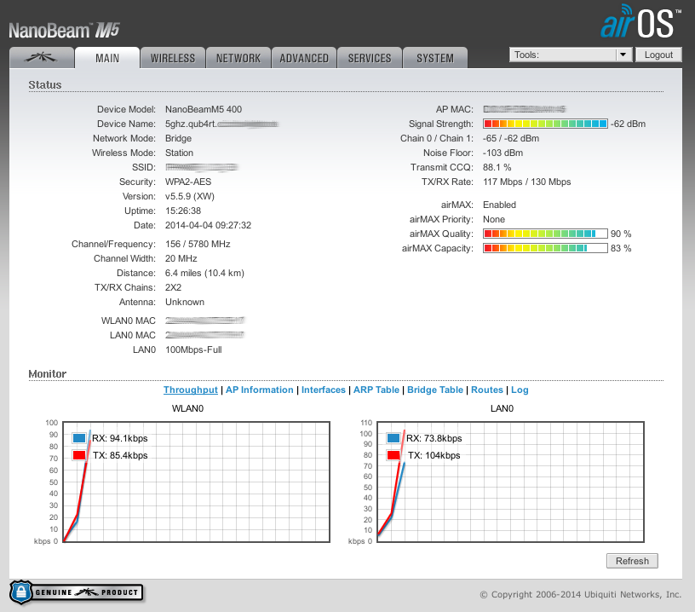The height and width of the screenshot is (612, 695).
Task: Switch to the MAIN tab
Action: click(x=107, y=58)
